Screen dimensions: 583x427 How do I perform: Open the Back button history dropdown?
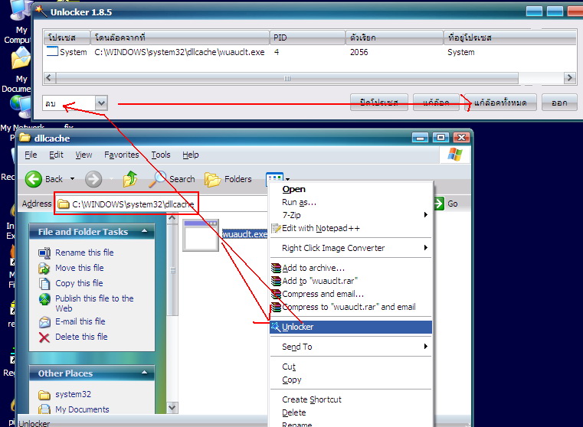pos(73,179)
